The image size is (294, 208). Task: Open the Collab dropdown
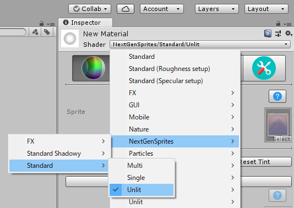(x=90, y=9)
